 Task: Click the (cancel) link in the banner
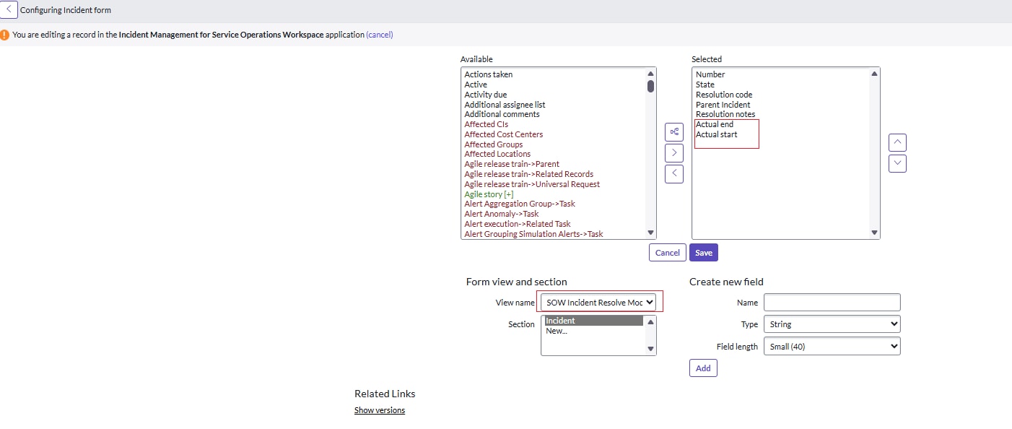[380, 35]
